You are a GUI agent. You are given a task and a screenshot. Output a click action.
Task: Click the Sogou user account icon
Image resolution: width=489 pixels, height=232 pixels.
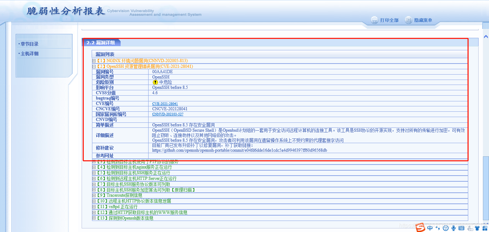coord(469,228)
